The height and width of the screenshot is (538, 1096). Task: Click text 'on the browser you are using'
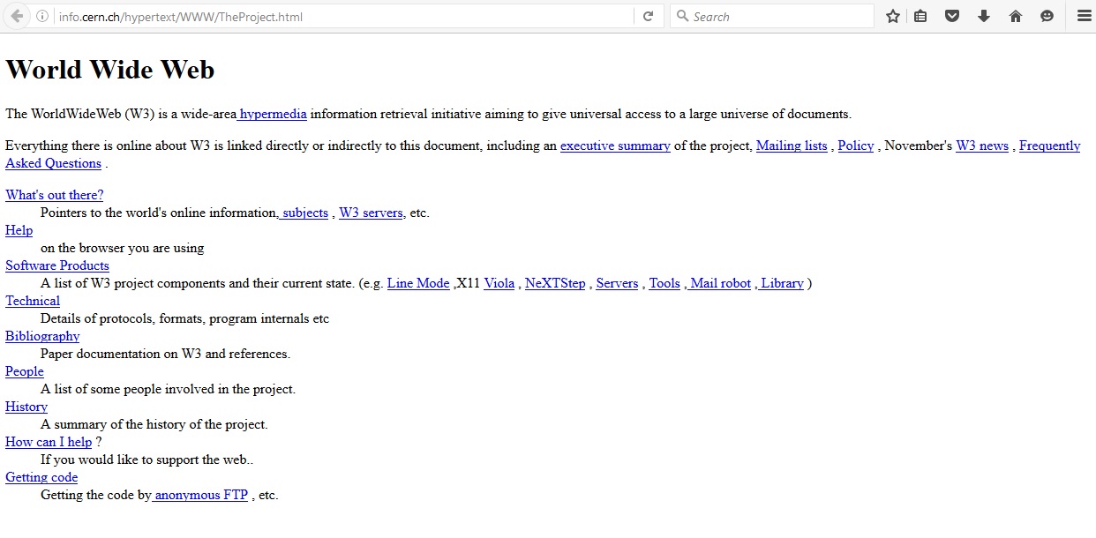pyautogui.click(x=122, y=248)
